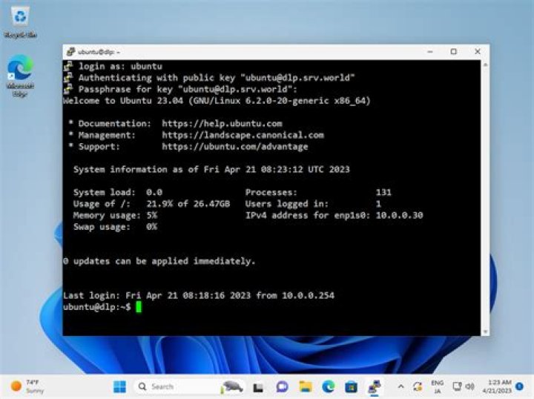
Task: Click the 'Users logged in: 1' entry
Action: (x=313, y=204)
